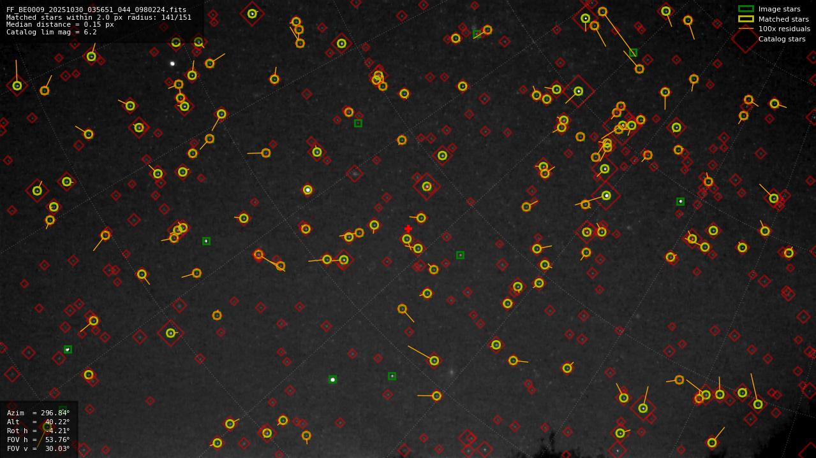Select the 'Catalog stars' legend label
The height and width of the screenshot is (458, 816).
[x=782, y=39]
